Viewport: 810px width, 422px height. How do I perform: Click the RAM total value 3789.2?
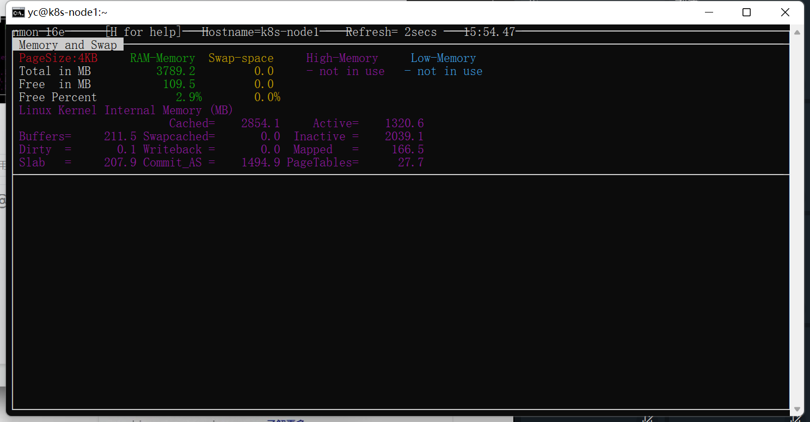(176, 71)
